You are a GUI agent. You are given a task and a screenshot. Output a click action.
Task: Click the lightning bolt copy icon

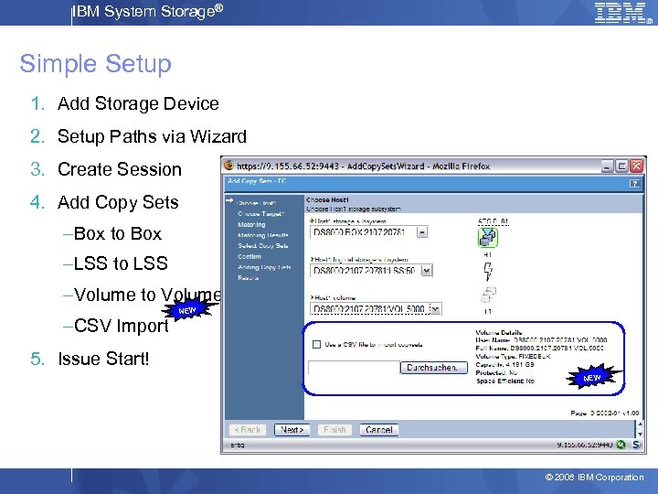pyautogui.click(x=488, y=272)
